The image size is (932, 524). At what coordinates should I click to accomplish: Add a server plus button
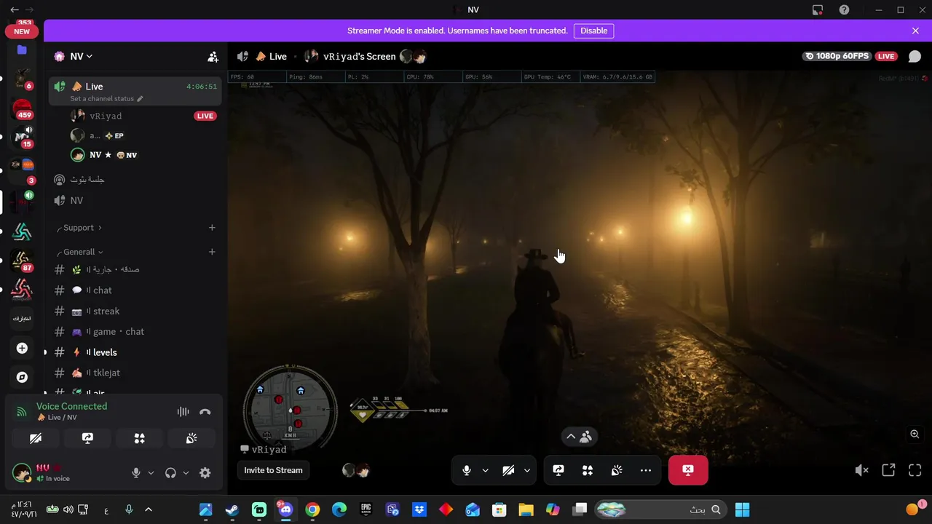[x=22, y=349]
